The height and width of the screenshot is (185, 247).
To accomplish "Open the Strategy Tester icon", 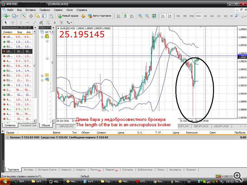I will [51, 16].
